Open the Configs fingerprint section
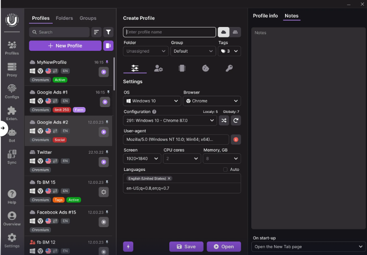 (x=12, y=91)
